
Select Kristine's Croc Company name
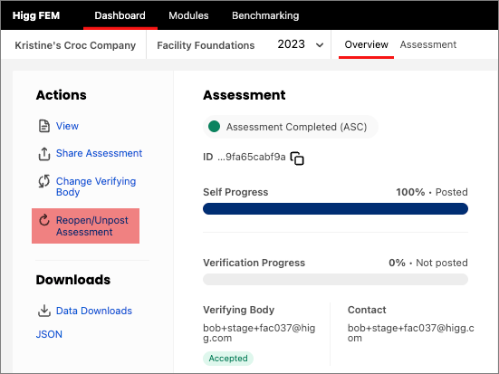75,45
